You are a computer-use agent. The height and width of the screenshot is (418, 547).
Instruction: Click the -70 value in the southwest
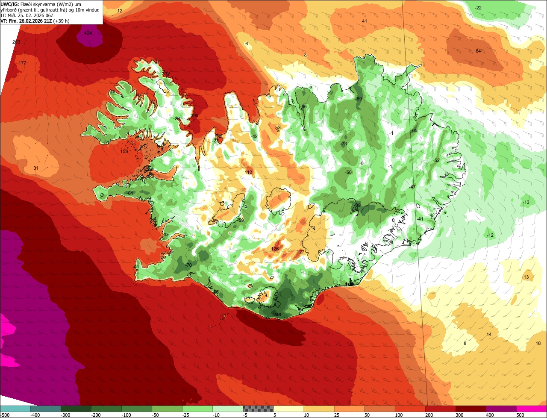point(188,265)
